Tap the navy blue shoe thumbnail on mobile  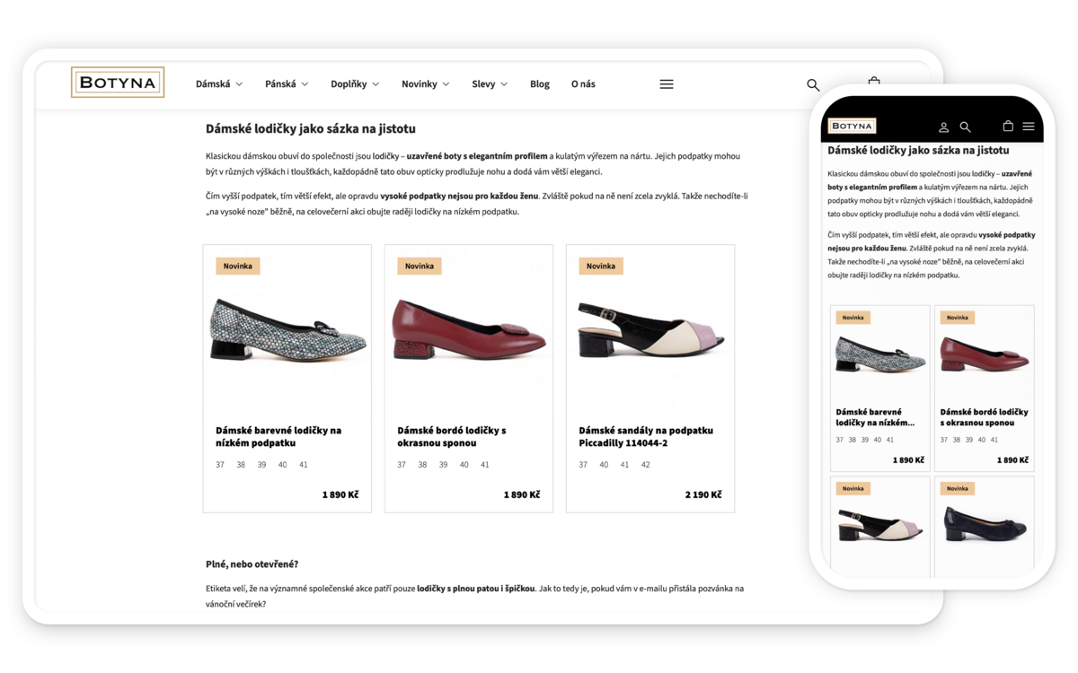click(x=984, y=524)
